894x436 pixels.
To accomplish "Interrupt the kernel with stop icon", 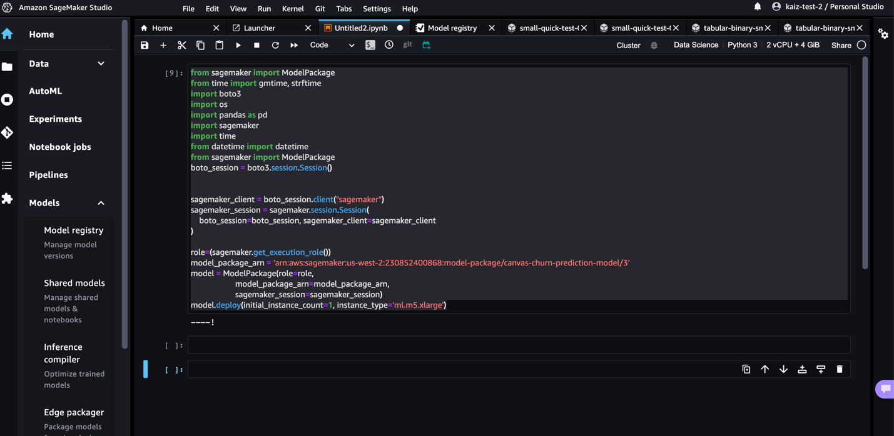I will coord(257,45).
